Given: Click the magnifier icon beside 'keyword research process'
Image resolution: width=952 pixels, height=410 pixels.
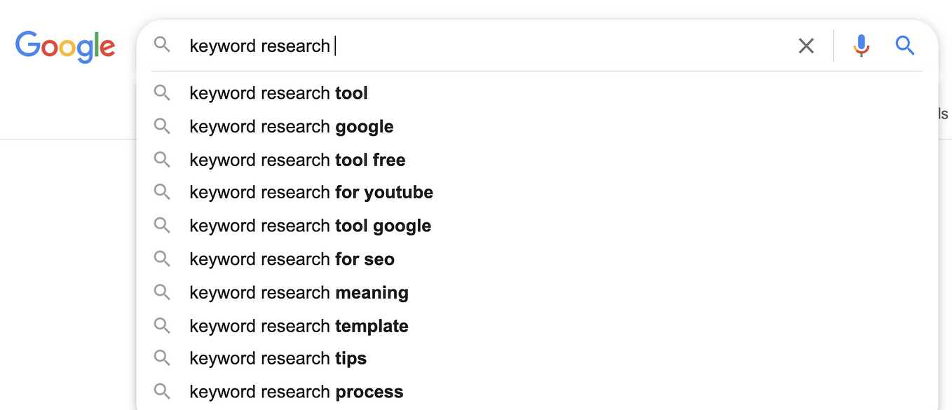Looking at the screenshot, I should 162,392.
